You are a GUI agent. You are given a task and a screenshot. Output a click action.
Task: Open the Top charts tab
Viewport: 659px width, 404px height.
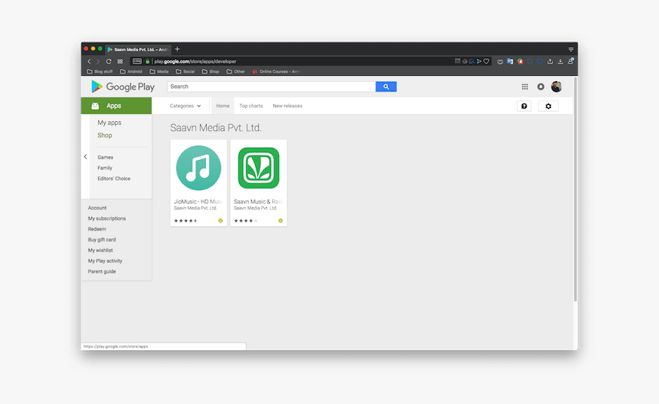pos(251,106)
